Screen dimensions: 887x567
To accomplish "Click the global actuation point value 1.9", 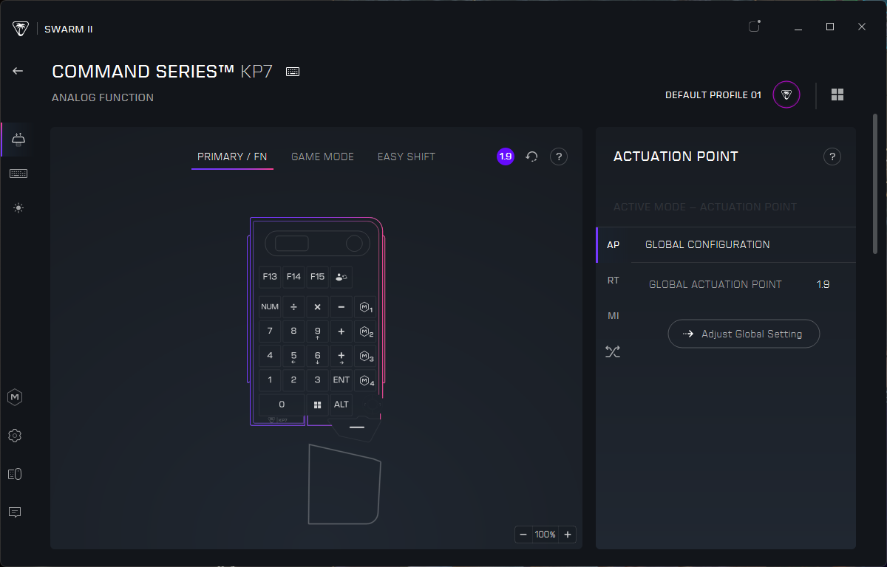I will point(823,284).
